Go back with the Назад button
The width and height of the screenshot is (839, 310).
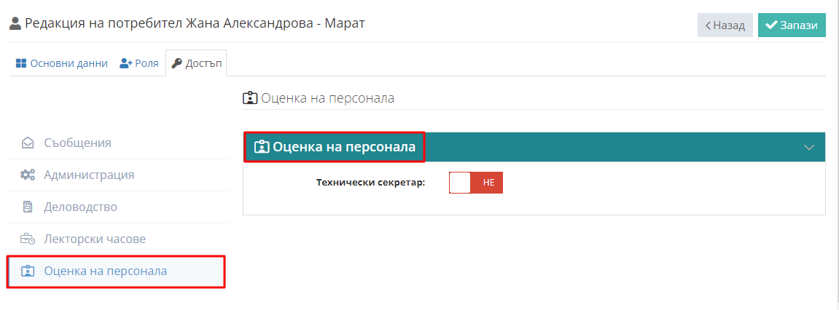pyautogui.click(x=725, y=25)
